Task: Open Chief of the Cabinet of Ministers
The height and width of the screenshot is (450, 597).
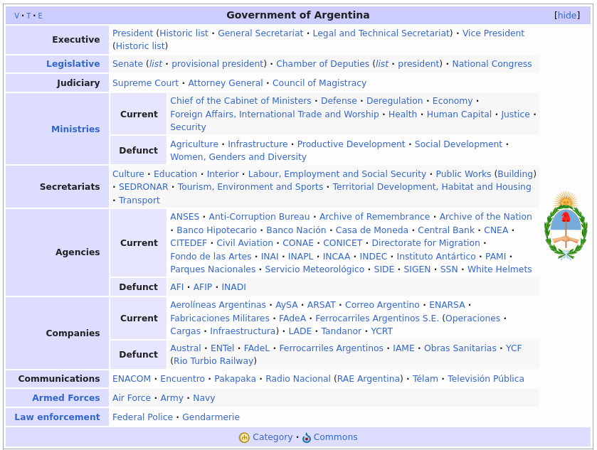Action: (241, 101)
